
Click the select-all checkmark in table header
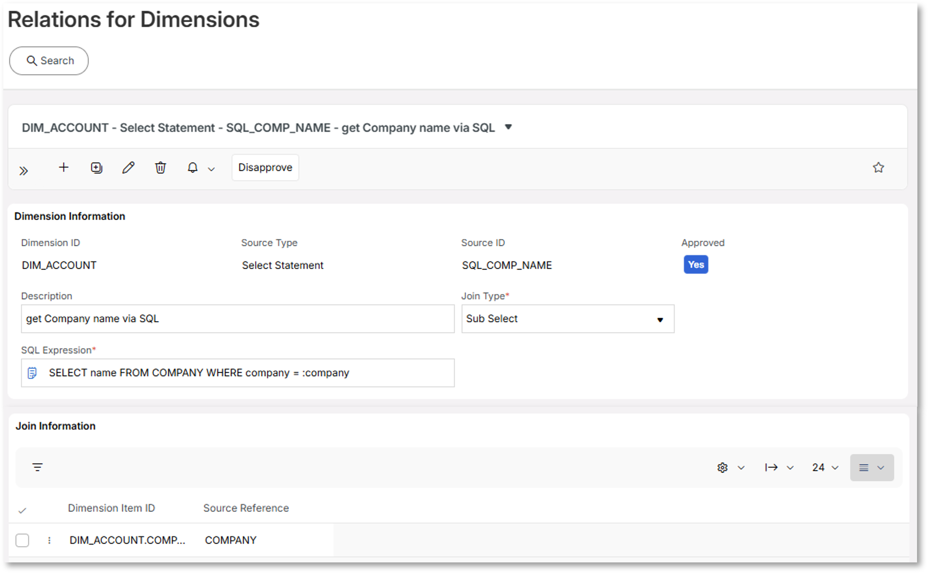tap(22, 511)
